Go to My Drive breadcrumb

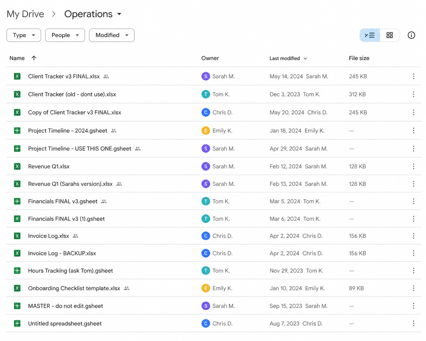coord(25,14)
